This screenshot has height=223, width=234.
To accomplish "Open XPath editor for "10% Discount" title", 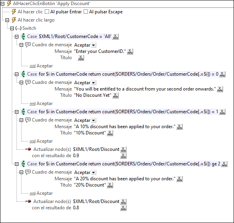I will (110, 133).
